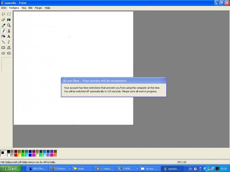Choose the Text tool
Image resolution: width=230 pixels, height=172 pixels.
9,36
